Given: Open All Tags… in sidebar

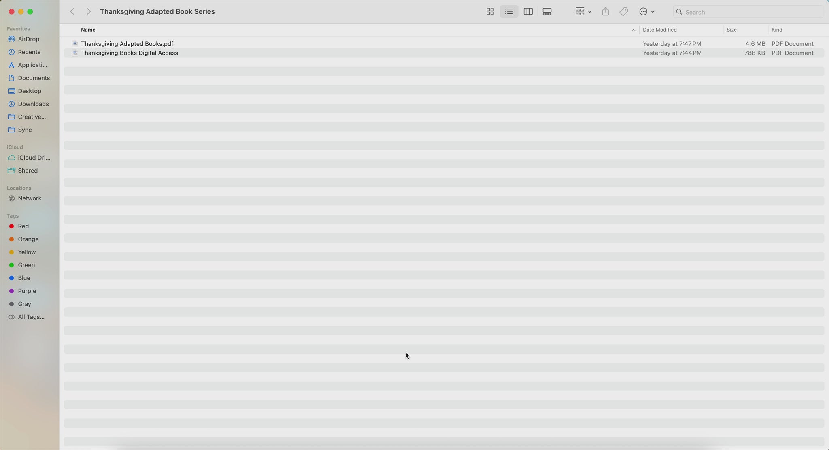Looking at the screenshot, I should 31,317.
